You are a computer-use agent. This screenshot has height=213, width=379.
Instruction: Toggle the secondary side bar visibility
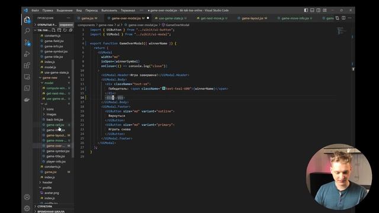click(319, 10)
